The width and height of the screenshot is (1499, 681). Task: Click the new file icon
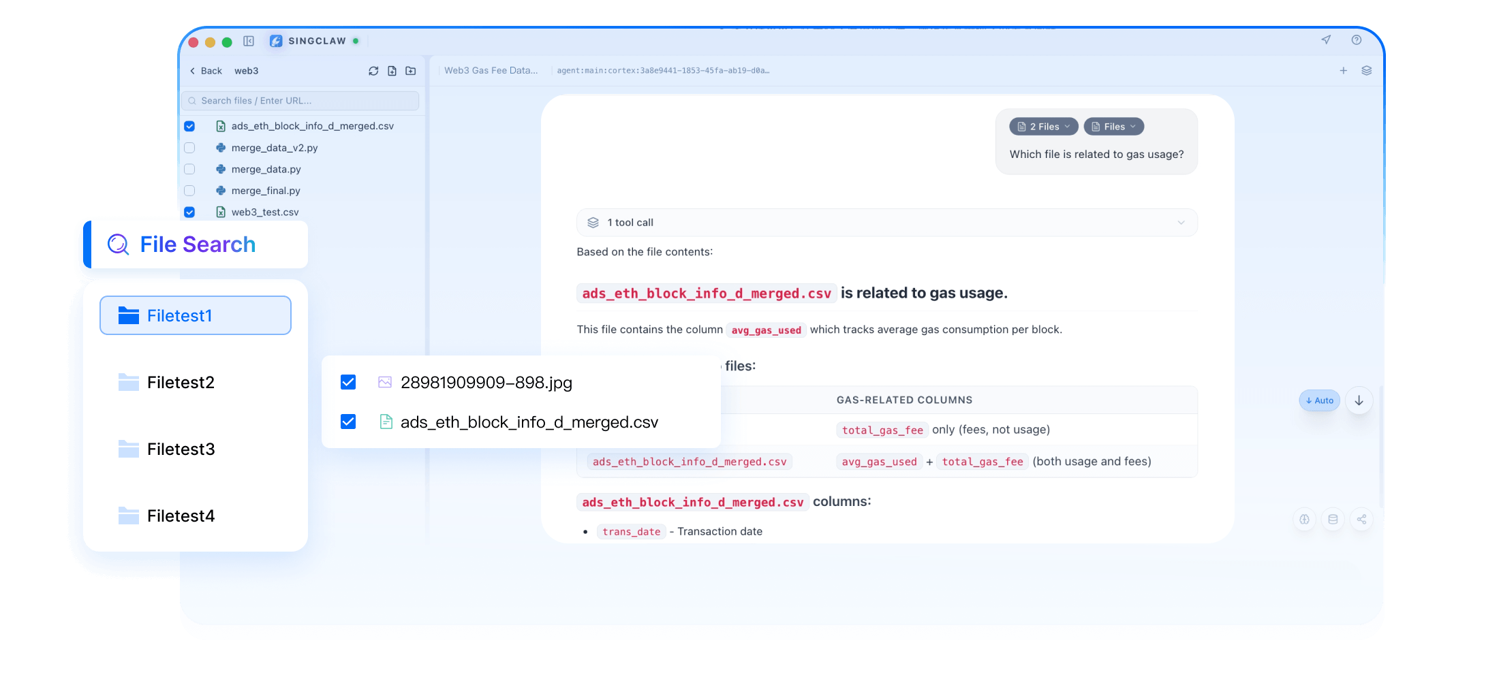point(392,71)
